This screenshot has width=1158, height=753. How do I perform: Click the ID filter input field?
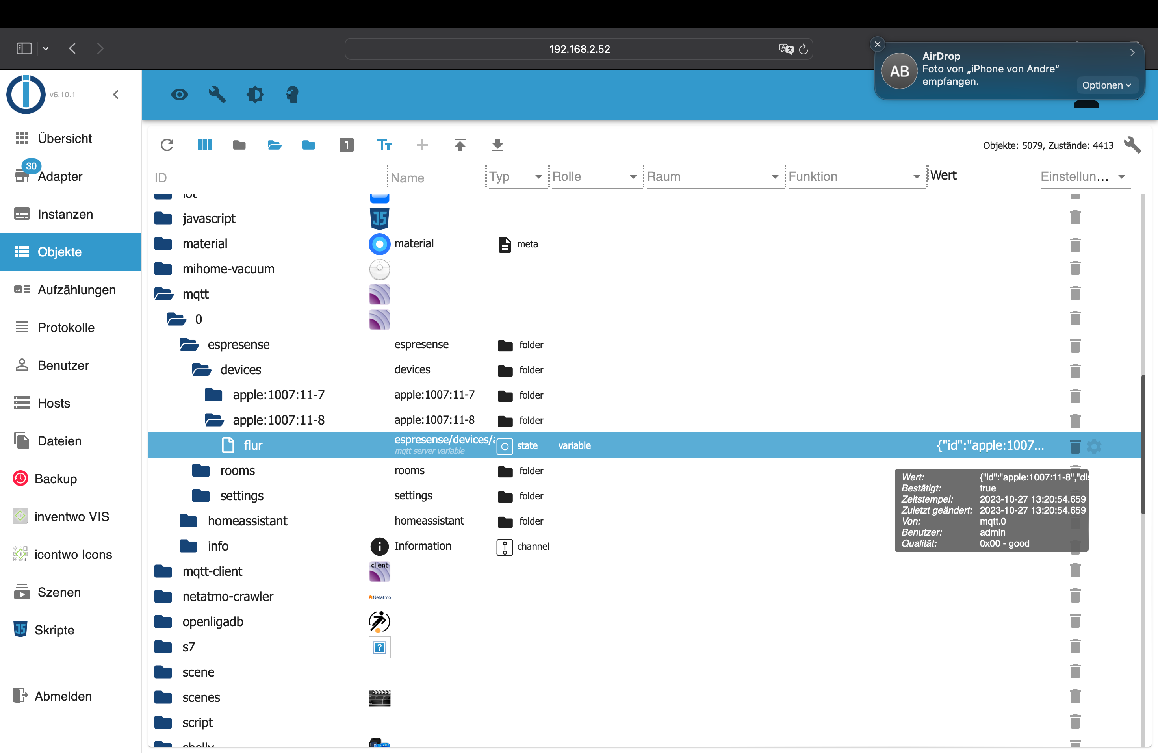pyautogui.click(x=267, y=178)
